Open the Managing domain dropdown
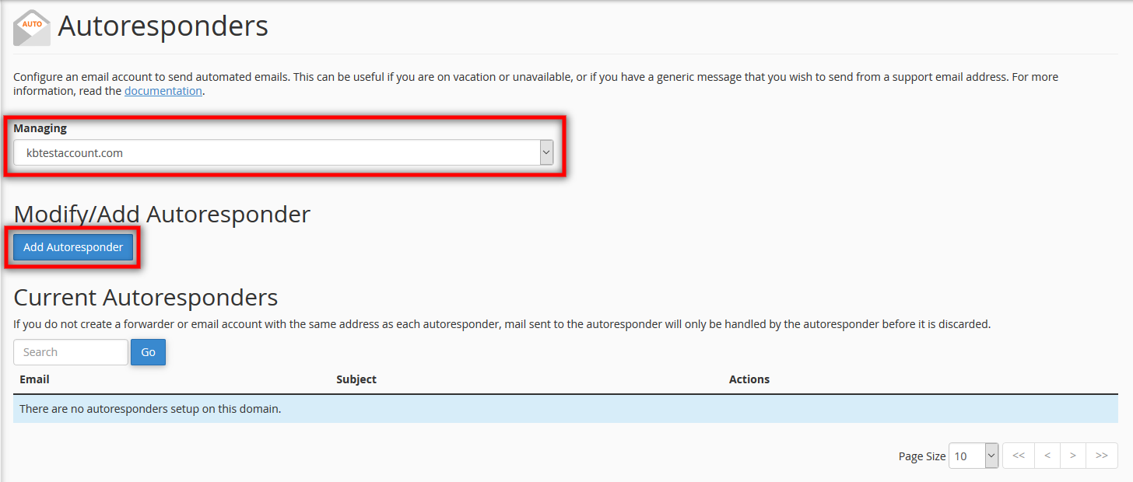 (x=283, y=153)
